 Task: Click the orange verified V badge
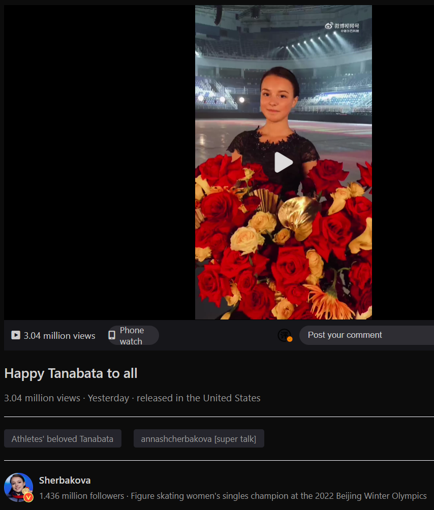(28, 497)
